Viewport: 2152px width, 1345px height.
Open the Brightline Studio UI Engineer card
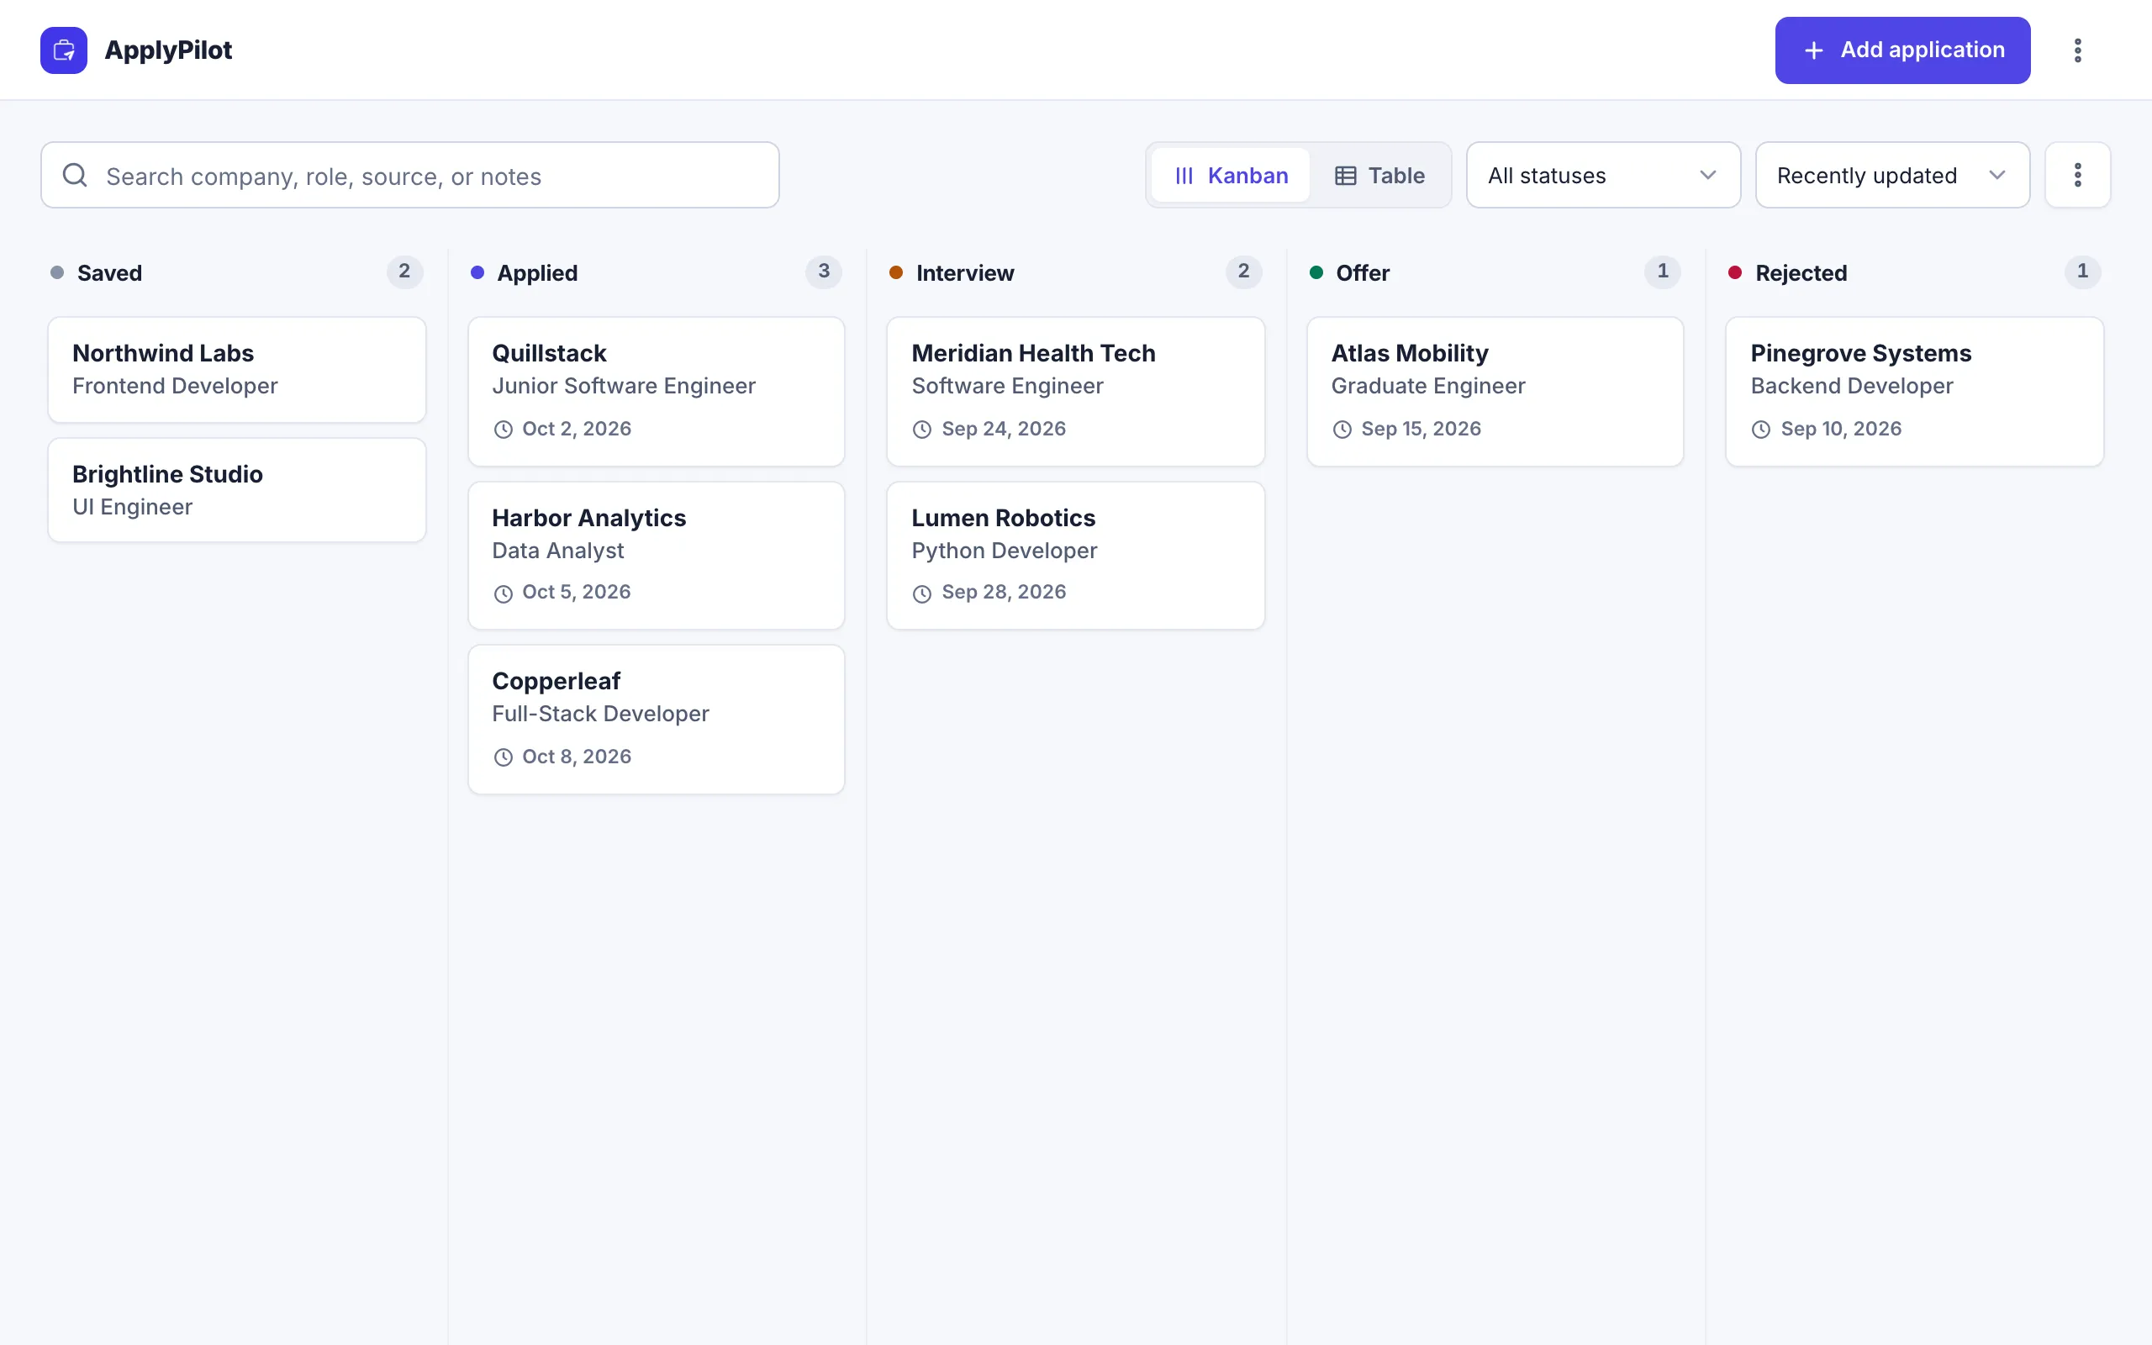(x=236, y=490)
